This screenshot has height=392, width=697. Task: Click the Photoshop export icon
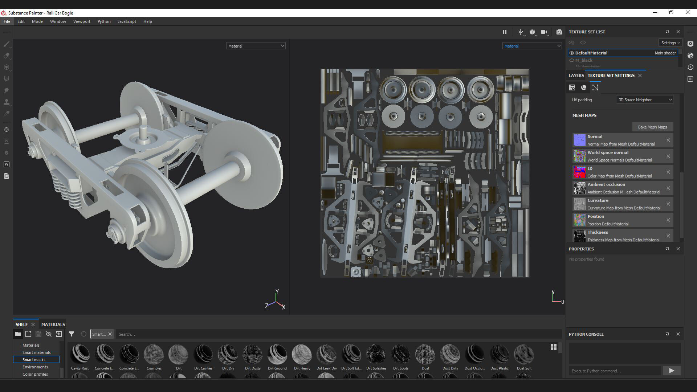click(x=6, y=164)
